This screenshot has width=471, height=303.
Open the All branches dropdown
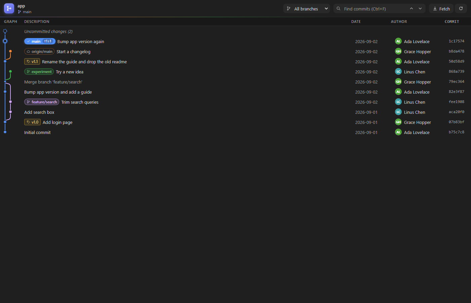pos(306,9)
